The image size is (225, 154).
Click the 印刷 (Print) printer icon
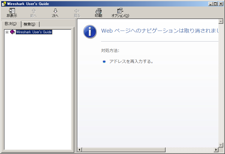pos(99,11)
